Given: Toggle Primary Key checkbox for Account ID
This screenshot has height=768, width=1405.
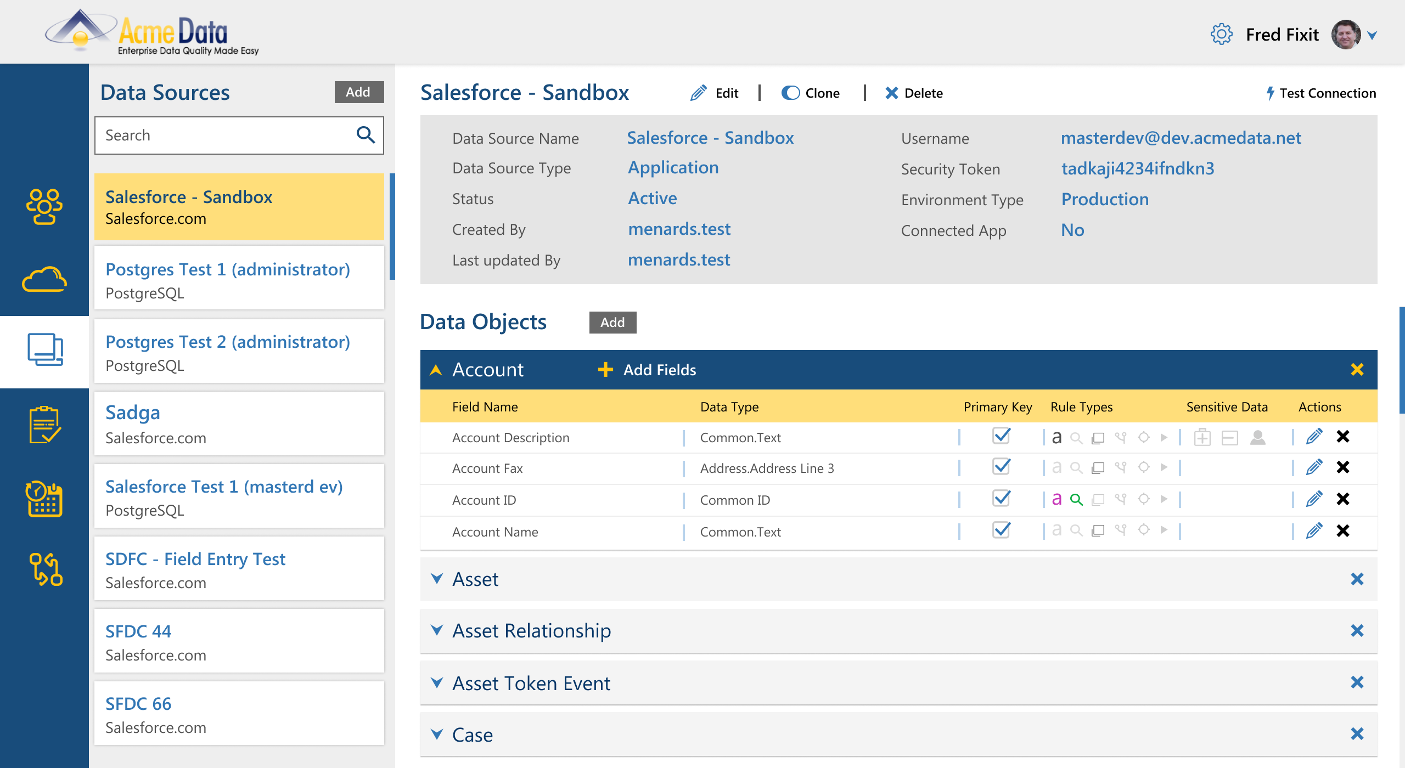Looking at the screenshot, I should coord(1002,499).
